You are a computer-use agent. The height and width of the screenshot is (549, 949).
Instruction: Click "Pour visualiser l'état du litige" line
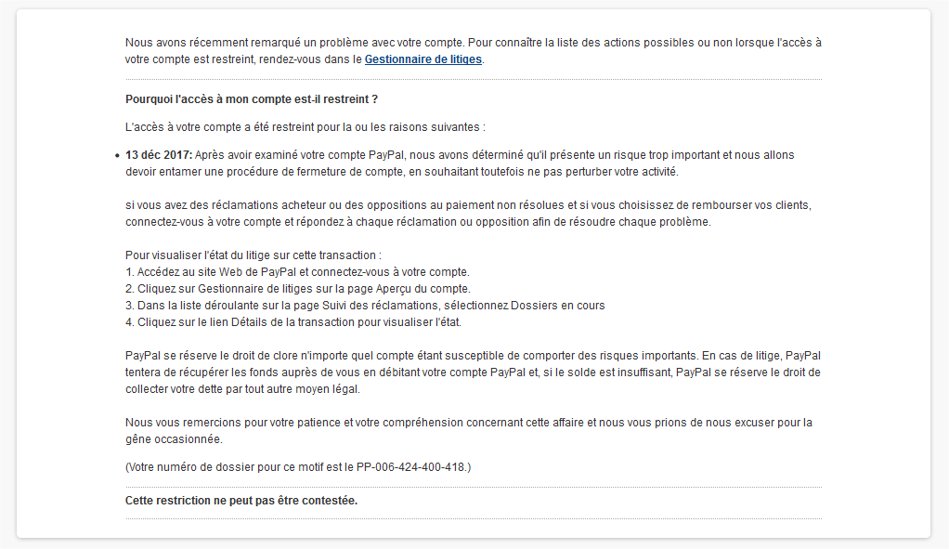(253, 255)
